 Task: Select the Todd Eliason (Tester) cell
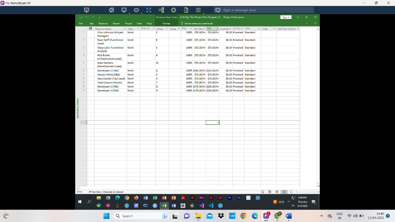point(110,82)
